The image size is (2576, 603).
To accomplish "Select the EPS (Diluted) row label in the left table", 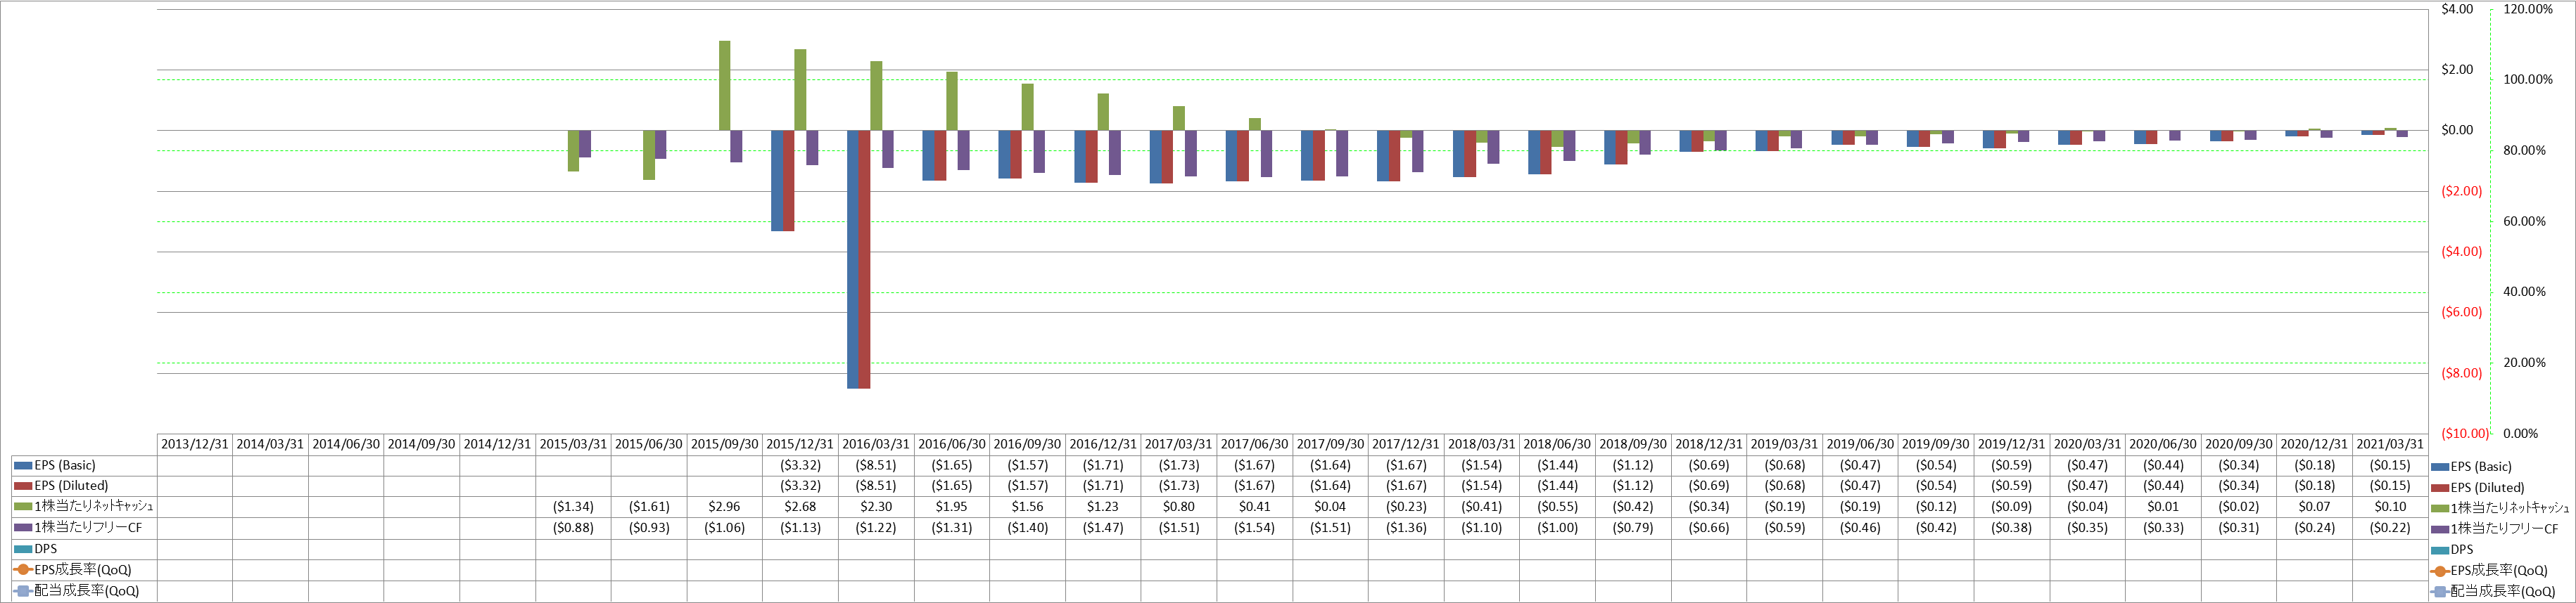I will click(x=71, y=486).
